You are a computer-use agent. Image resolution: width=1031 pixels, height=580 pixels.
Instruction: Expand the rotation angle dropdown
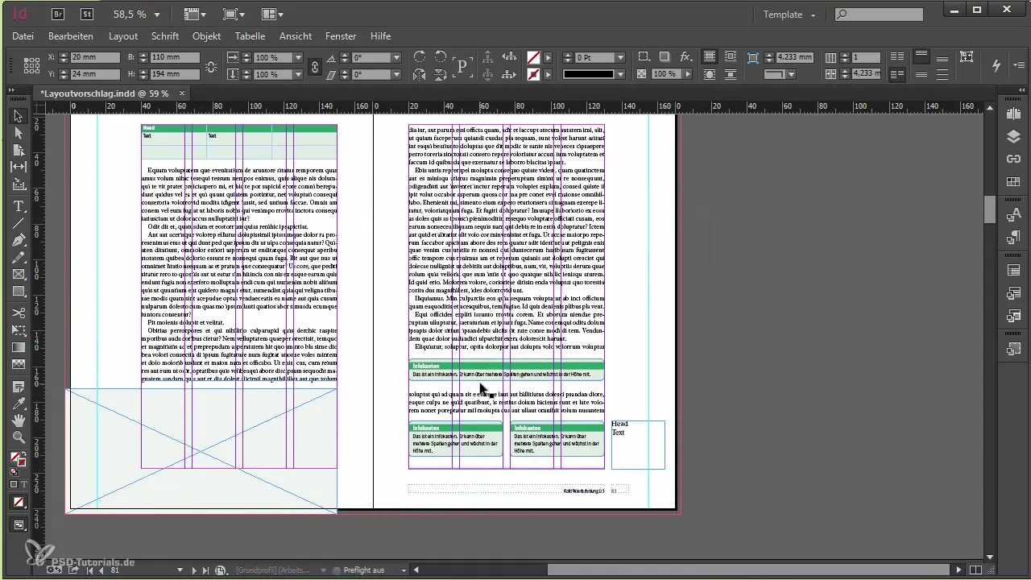pyautogui.click(x=396, y=58)
